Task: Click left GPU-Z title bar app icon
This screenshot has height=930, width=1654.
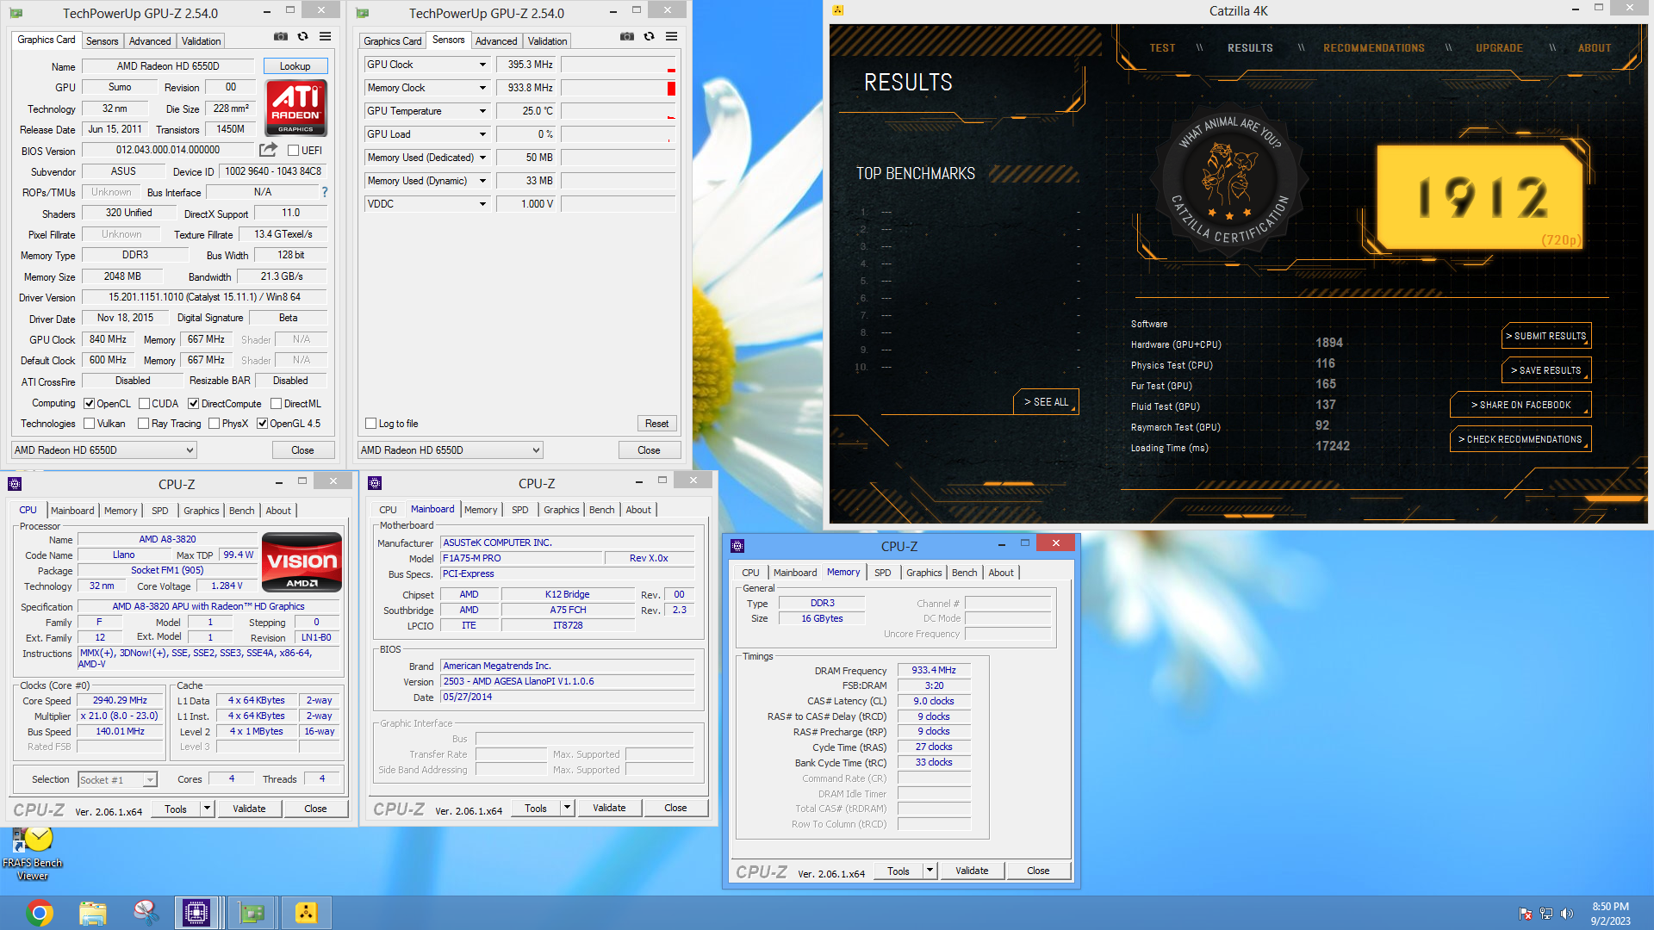Action: pyautogui.click(x=16, y=13)
